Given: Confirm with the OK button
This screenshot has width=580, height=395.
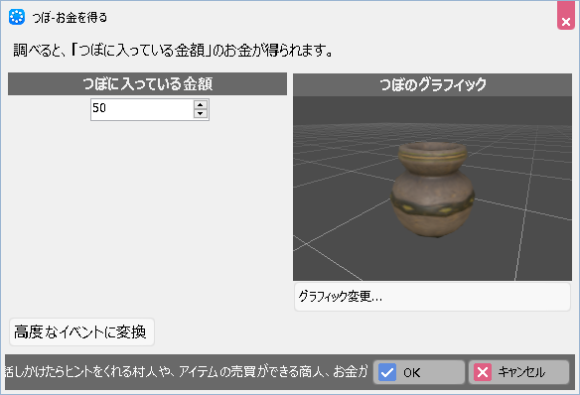Looking at the screenshot, I should click(x=419, y=372).
